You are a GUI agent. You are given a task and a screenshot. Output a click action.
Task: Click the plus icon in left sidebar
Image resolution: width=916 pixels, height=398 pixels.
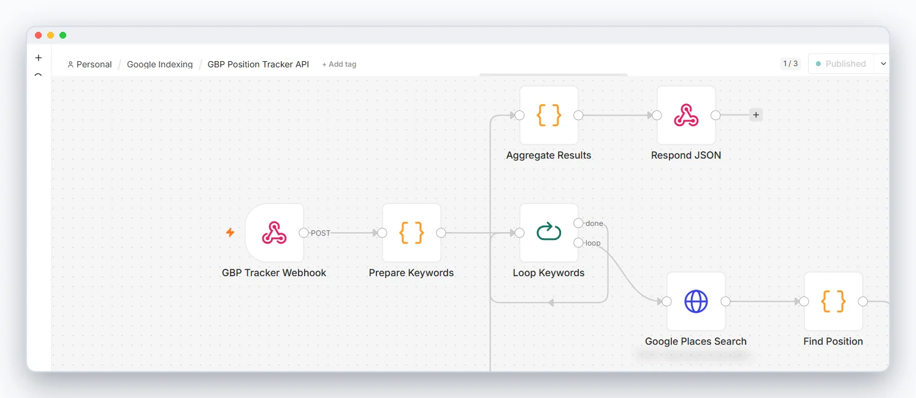pos(39,58)
